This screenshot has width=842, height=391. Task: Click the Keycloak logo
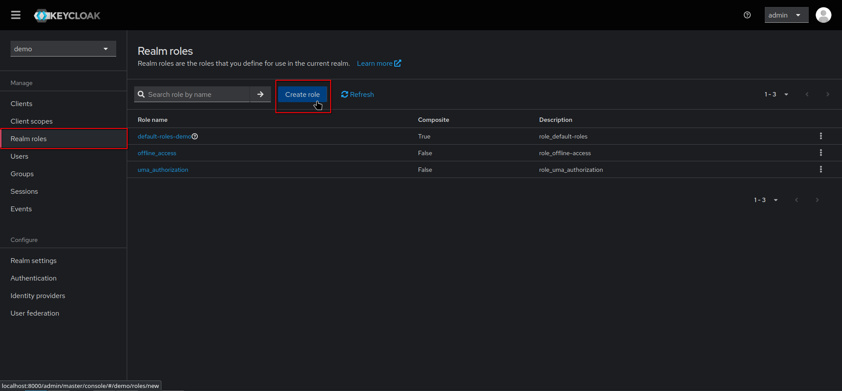[67, 16]
